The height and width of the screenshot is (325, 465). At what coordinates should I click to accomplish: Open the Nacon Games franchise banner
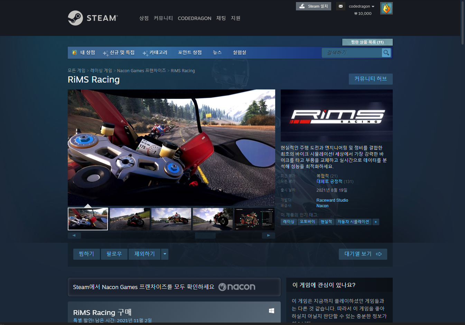[x=174, y=287]
